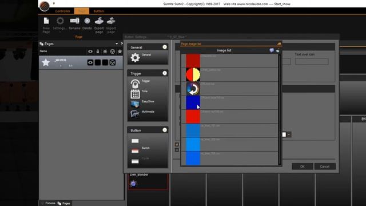Toggle the _MASTER page eye visibility

[90, 62]
